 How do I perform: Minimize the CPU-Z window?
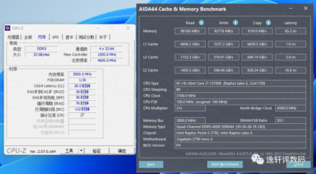click(x=98, y=28)
